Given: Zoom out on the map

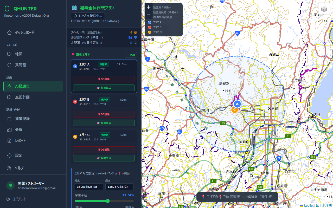Looking at the screenshot, I should click(149, 15).
